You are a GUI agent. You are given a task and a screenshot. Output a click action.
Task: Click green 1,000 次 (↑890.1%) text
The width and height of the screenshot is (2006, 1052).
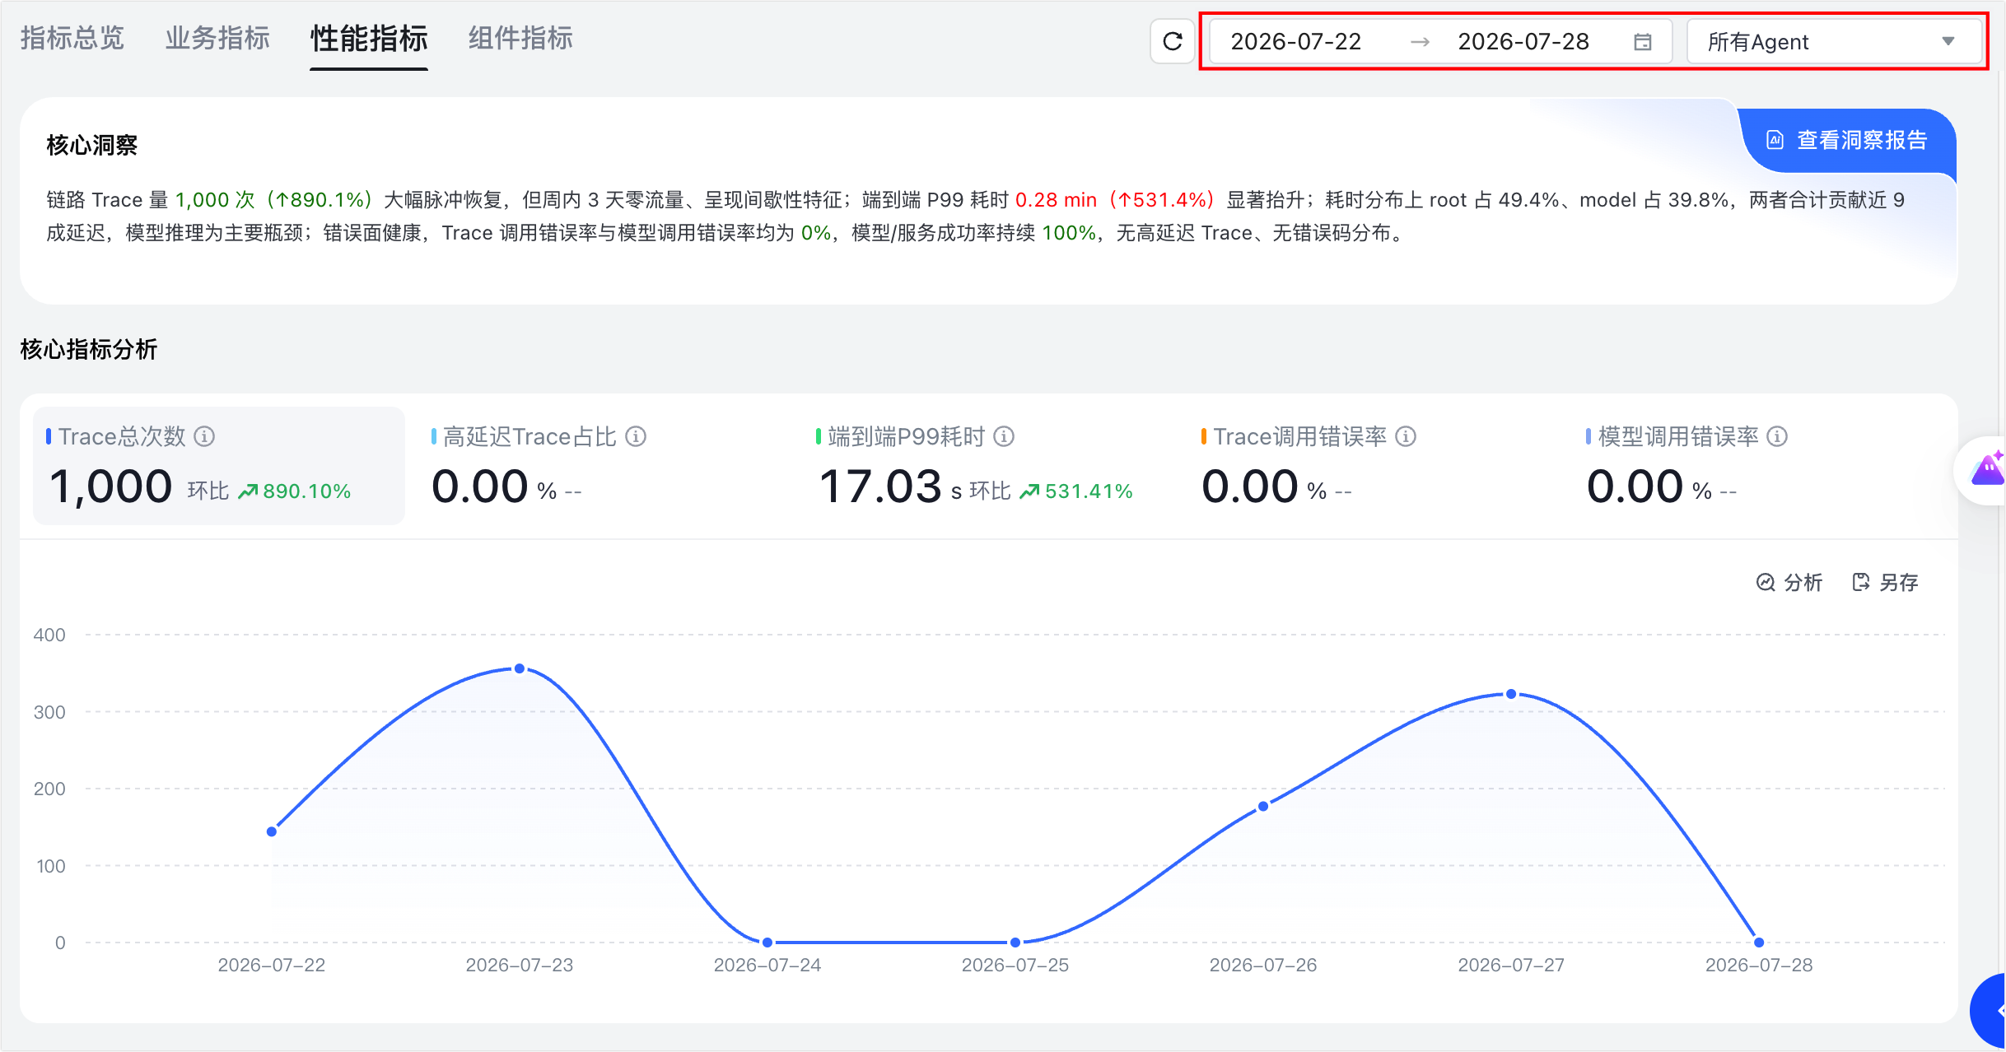click(x=274, y=200)
